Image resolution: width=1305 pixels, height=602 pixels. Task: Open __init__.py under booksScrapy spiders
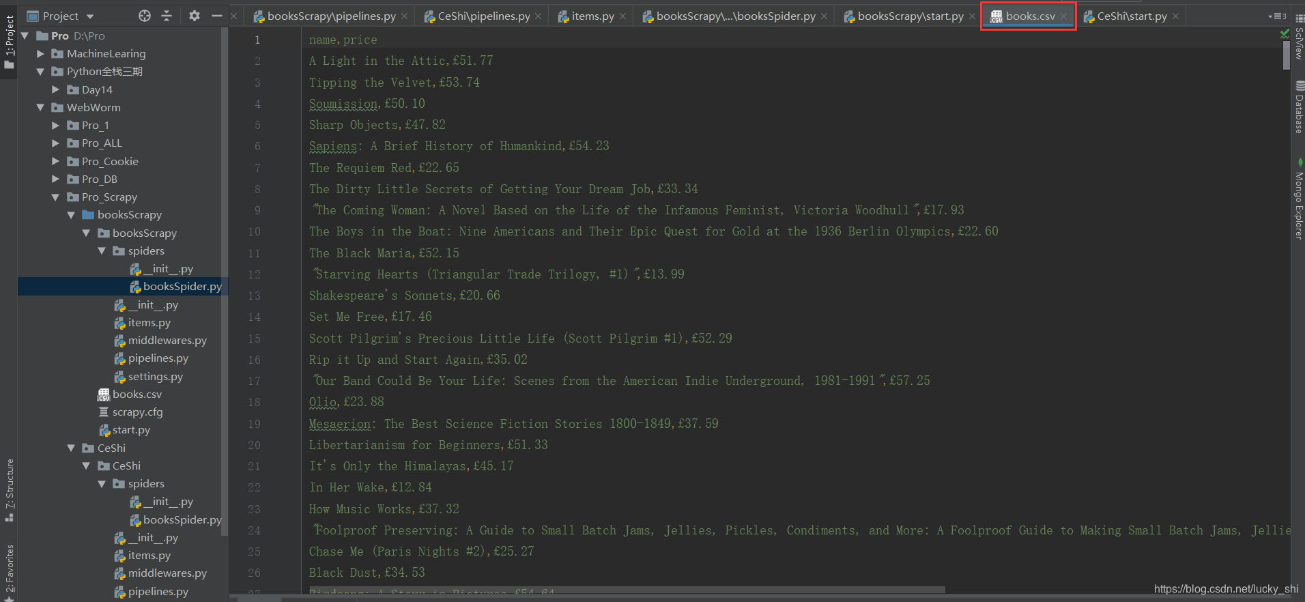coord(161,268)
